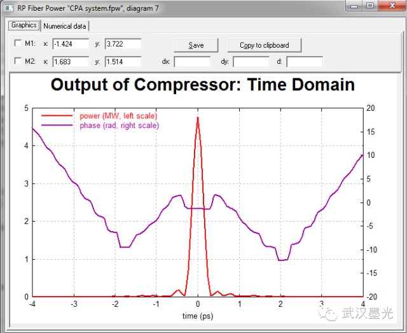Click the dx difference field
This screenshot has width=407, height=333.
191,62
